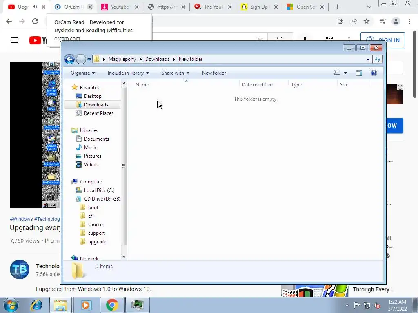Sort by Date modified column
The height and width of the screenshot is (313, 418).
[257, 85]
